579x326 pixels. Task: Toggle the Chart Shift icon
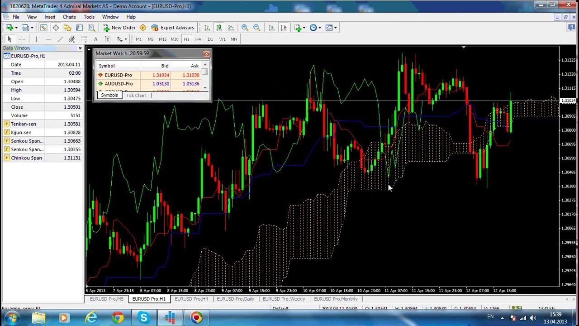284,28
